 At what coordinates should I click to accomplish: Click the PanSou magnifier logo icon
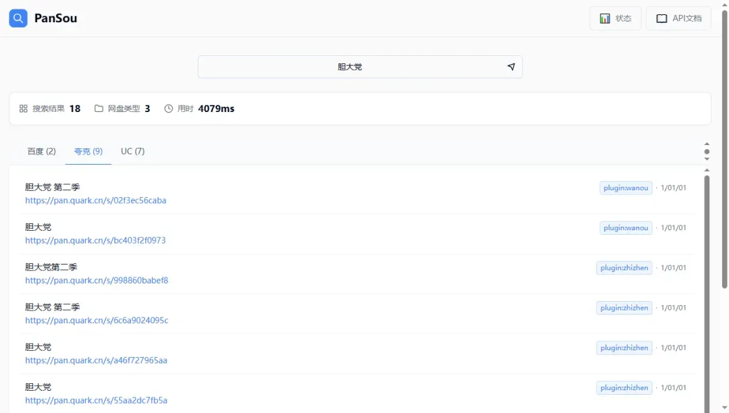click(18, 18)
